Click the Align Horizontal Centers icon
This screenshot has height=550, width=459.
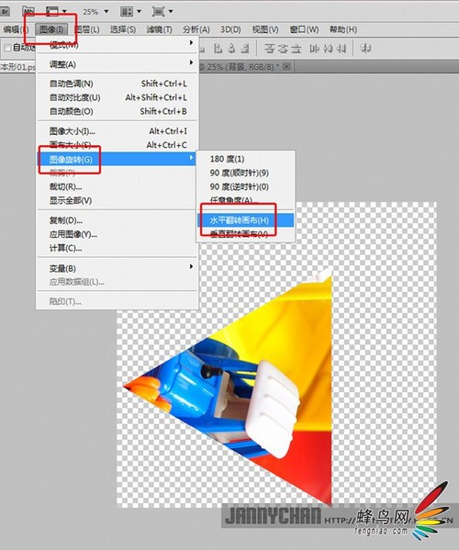tap(231, 48)
